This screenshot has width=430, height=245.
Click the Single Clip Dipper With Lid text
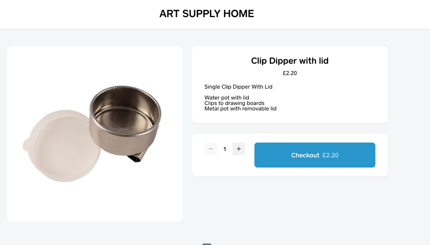pos(238,87)
